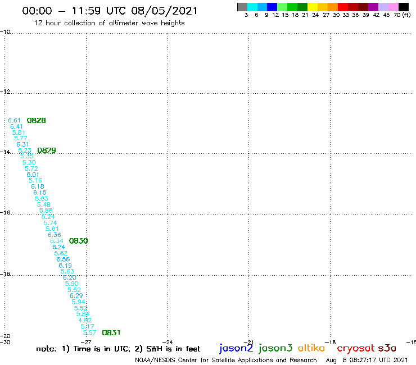Click the "0828" time stamp on the track
This screenshot has width=416, height=365.
[37, 121]
